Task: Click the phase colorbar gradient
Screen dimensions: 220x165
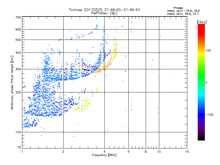Action: [201, 82]
